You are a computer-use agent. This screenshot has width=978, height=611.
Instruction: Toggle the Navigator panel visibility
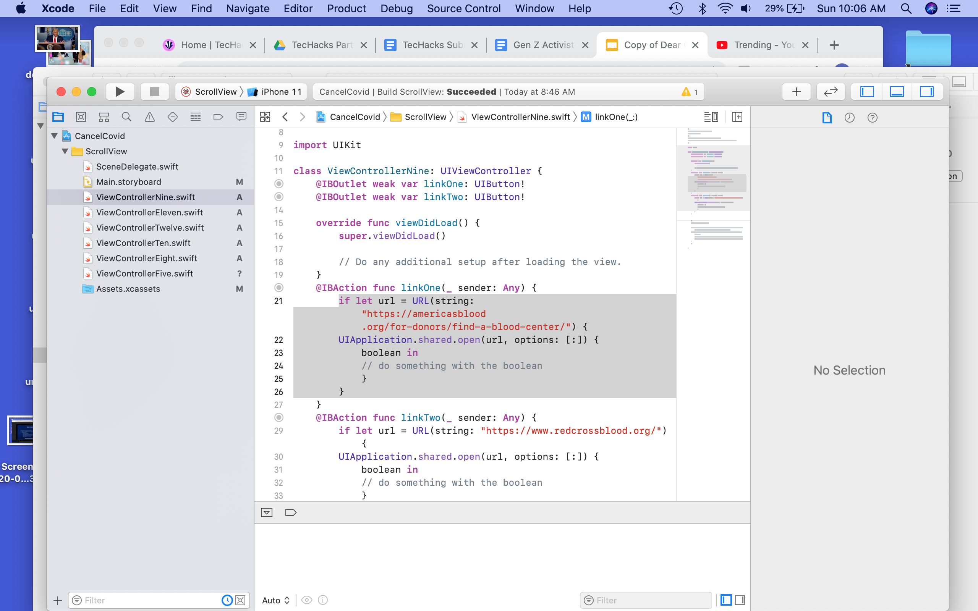[x=867, y=92]
